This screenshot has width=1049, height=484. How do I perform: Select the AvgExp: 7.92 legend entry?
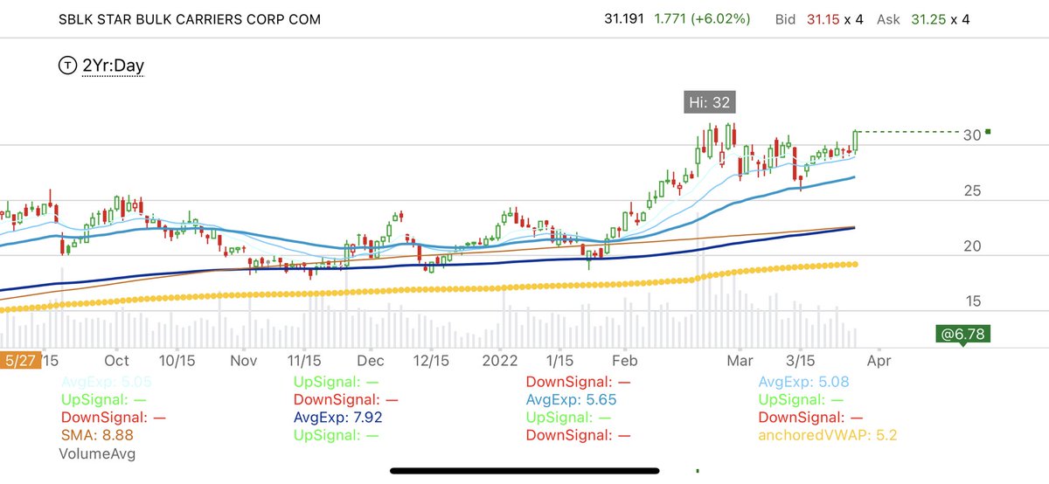pos(339,418)
